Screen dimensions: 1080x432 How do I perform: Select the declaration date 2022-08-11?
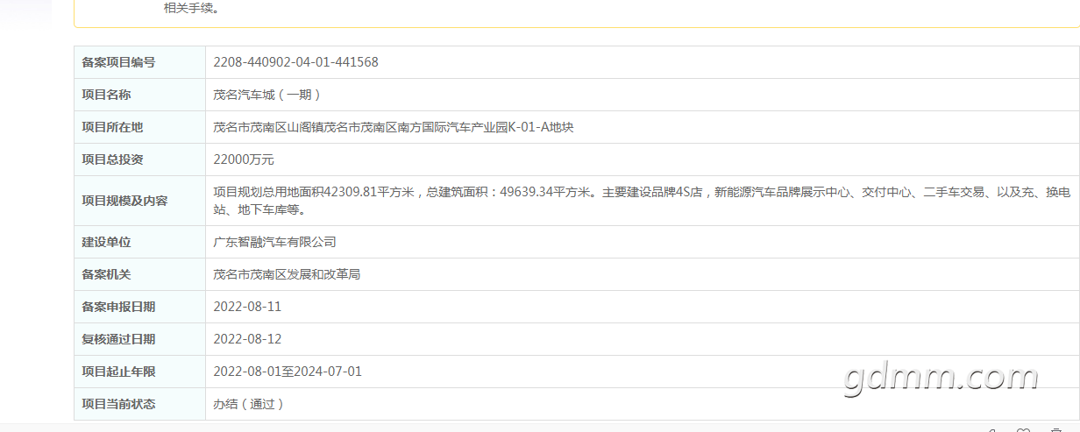(x=247, y=307)
